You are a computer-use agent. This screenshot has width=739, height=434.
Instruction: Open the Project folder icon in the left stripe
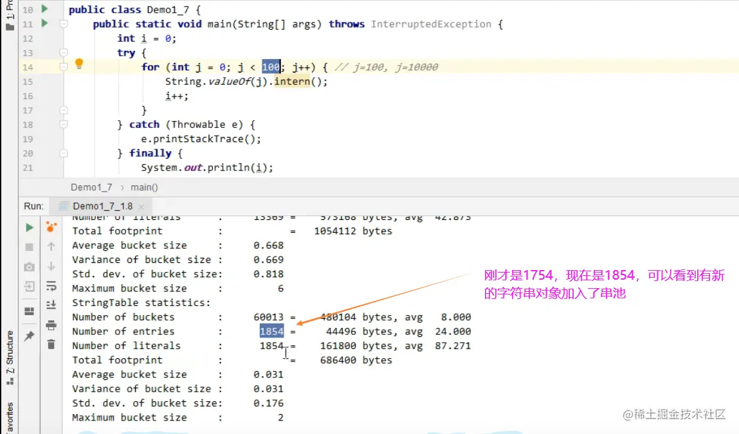[10, 26]
